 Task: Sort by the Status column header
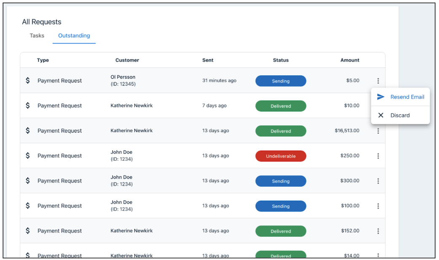(281, 60)
